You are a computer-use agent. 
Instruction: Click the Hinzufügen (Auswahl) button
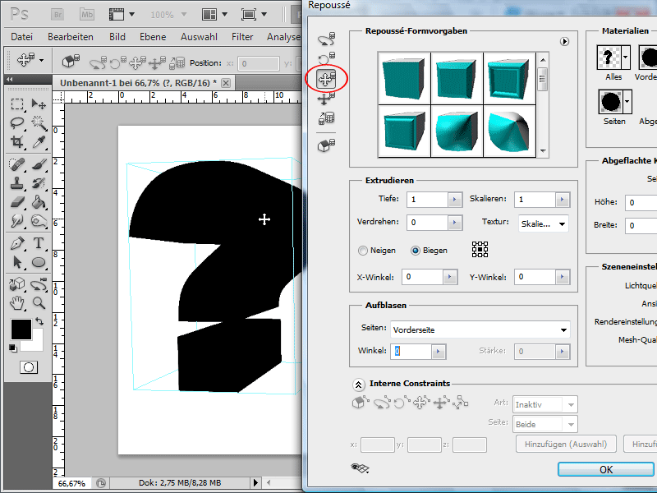click(x=566, y=444)
